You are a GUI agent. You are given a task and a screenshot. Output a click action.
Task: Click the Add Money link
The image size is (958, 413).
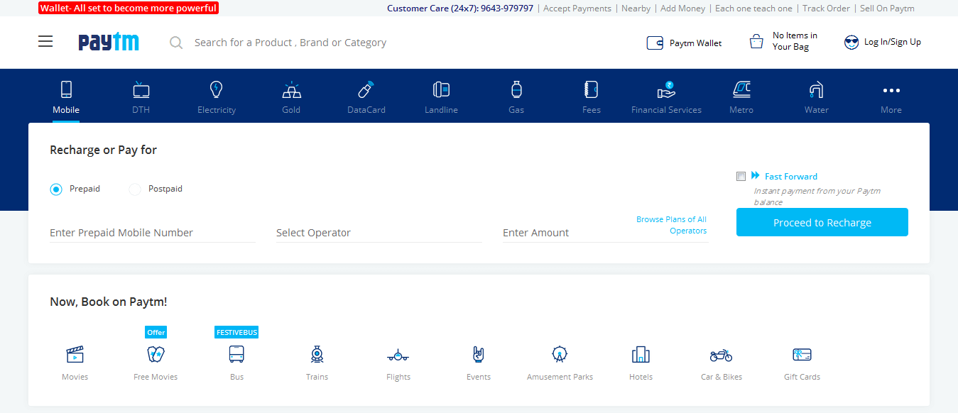click(682, 9)
